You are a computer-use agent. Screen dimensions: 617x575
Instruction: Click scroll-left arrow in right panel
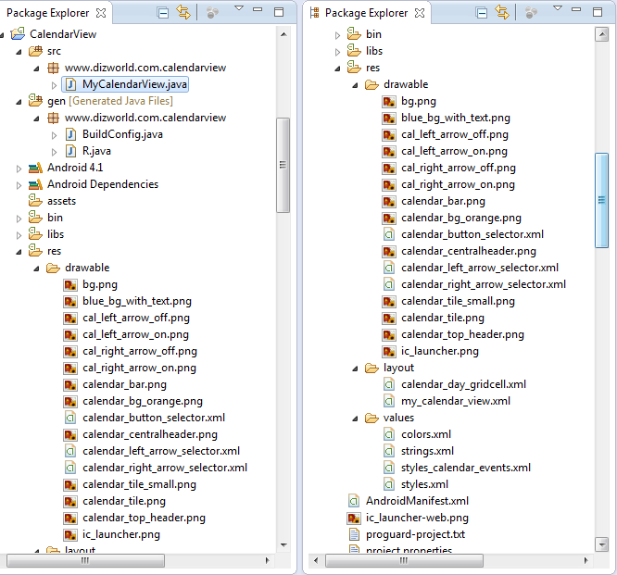pyautogui.click(x=316, y=560)
